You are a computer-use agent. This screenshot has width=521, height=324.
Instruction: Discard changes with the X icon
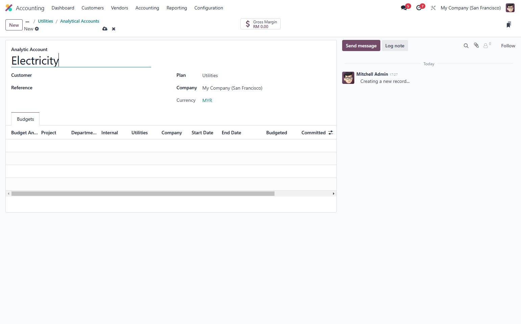coord(114,29)
